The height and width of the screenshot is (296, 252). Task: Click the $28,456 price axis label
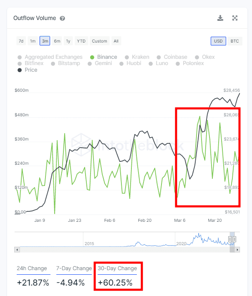[232, 90]
